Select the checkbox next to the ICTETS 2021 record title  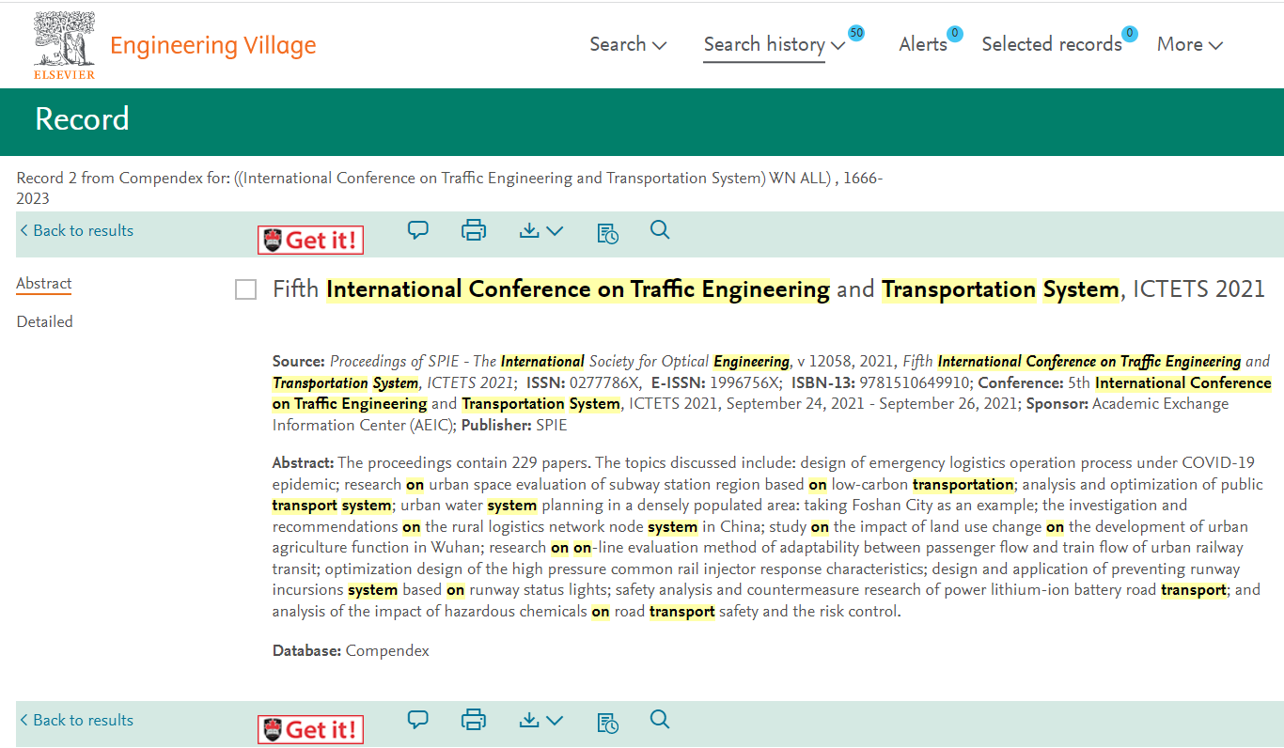point(245,290)
